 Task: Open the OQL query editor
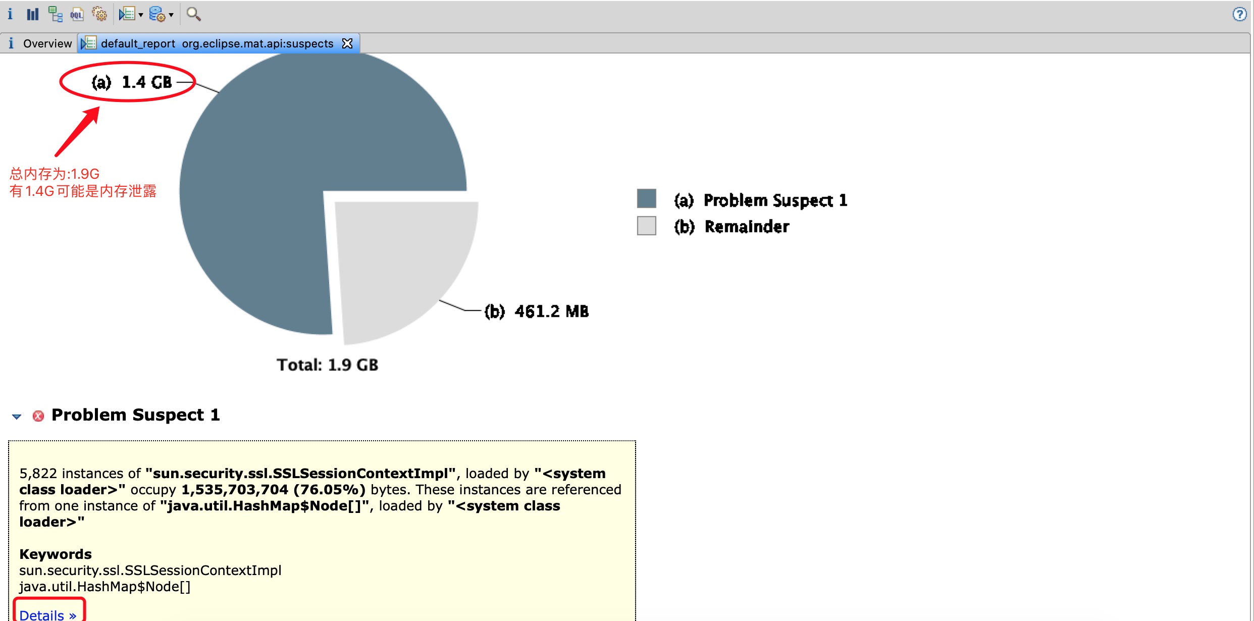click(x=77, y=14)
